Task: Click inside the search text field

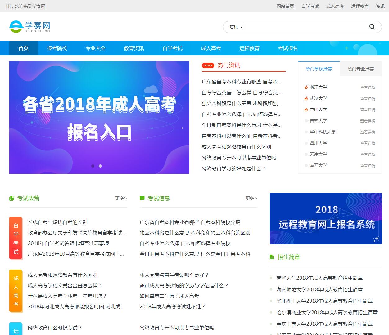Action: pos(304,27)
